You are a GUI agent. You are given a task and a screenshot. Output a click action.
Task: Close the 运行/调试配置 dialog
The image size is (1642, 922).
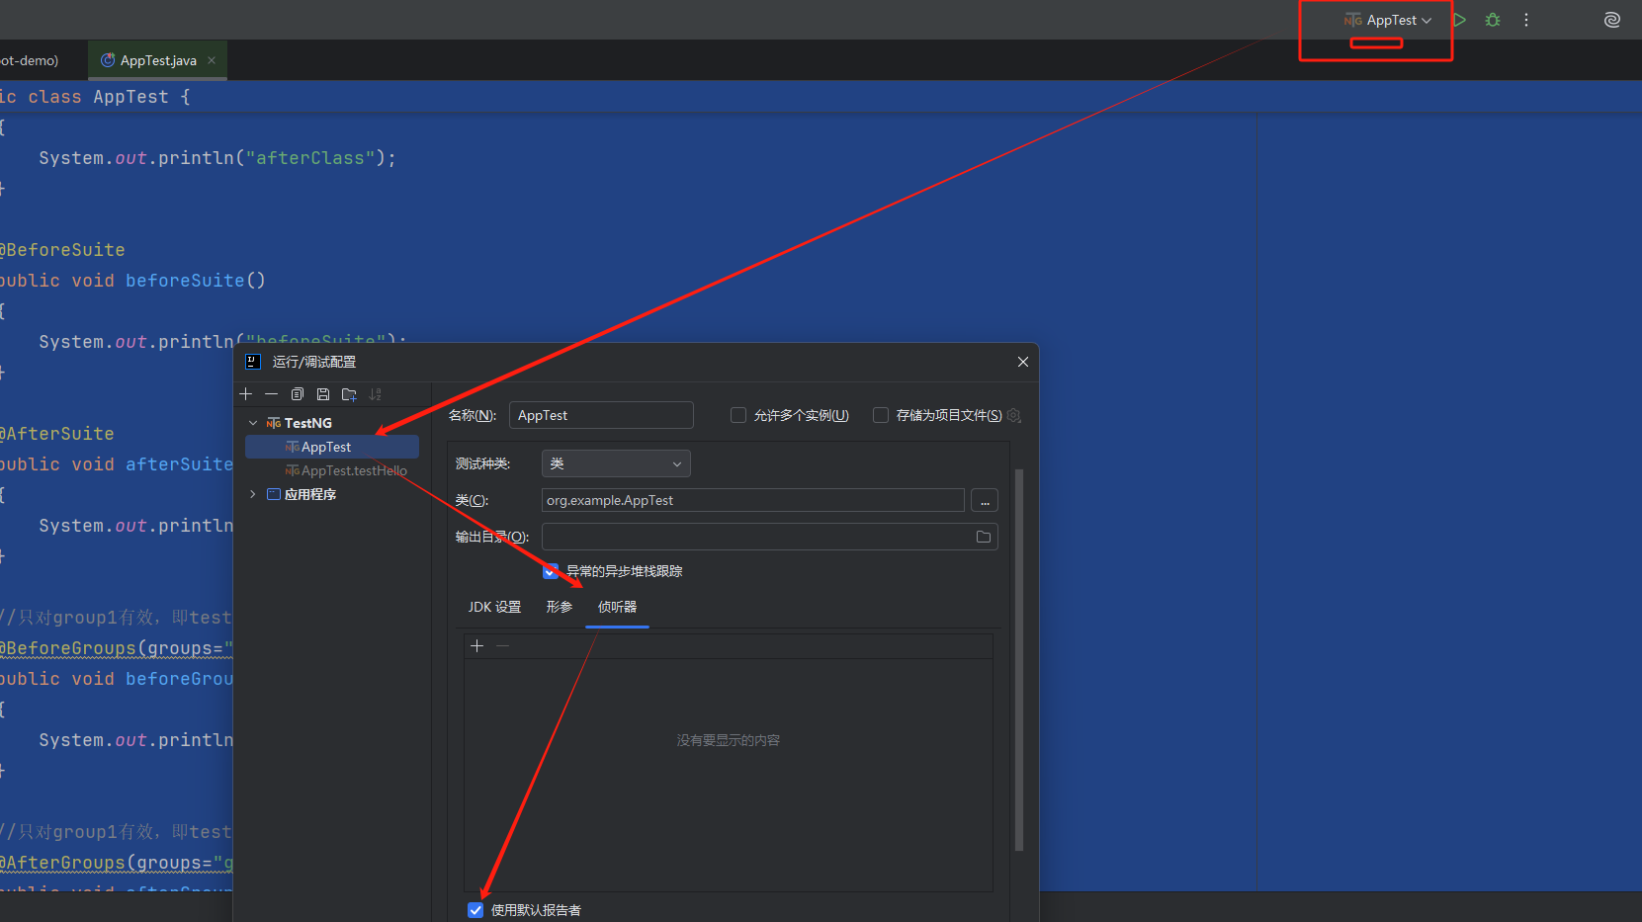pos(1023,362)
